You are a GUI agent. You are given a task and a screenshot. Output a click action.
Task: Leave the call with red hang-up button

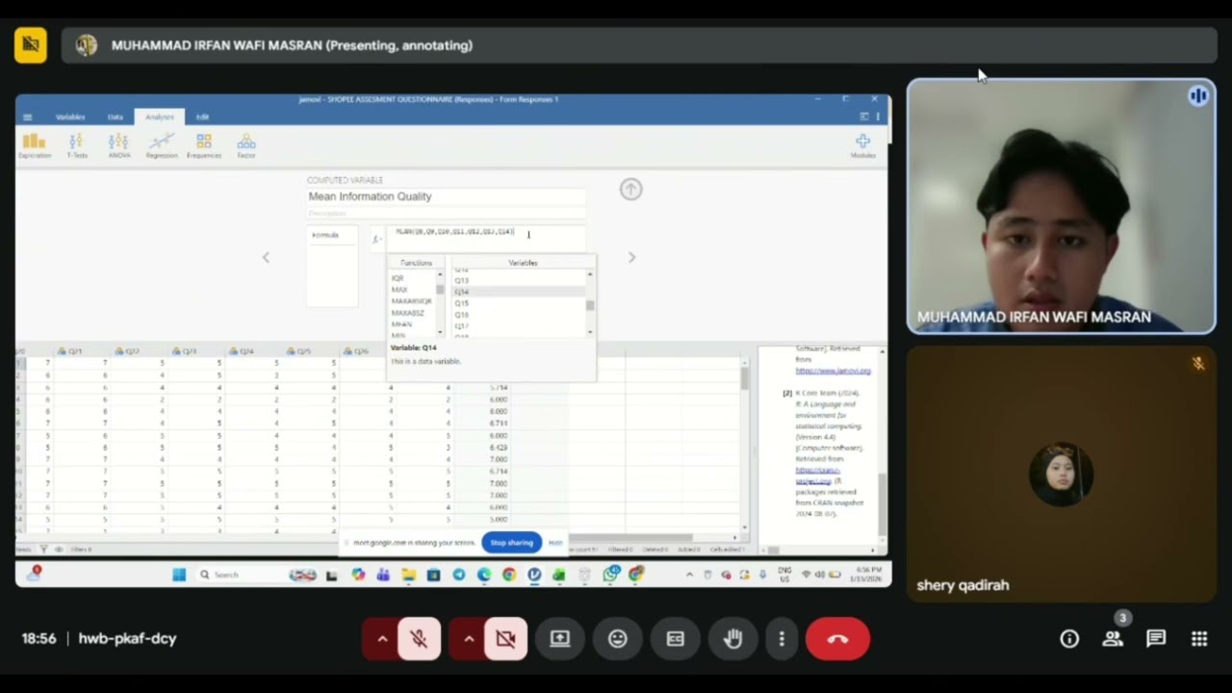(837, 639)
